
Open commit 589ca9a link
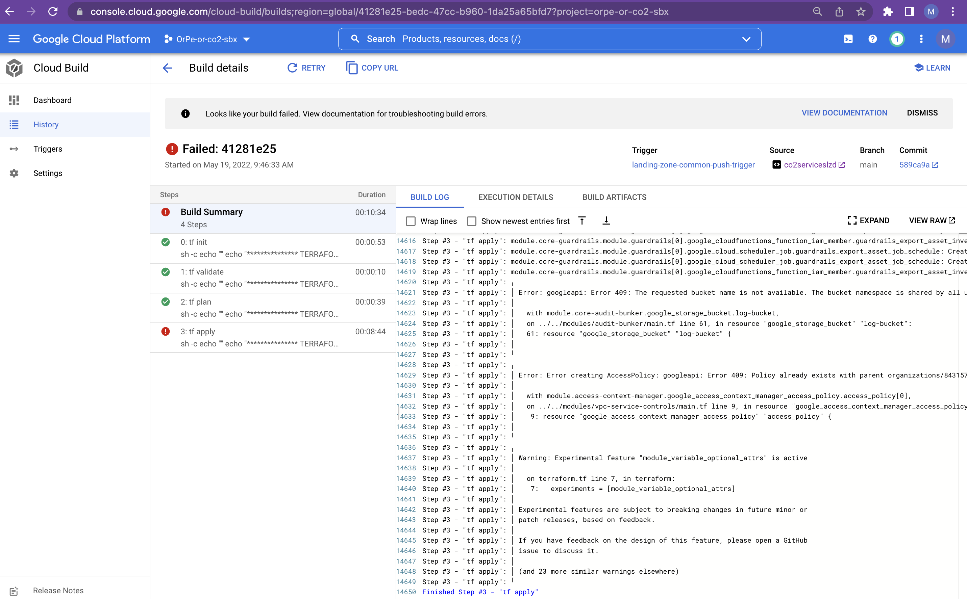[915, 165]
